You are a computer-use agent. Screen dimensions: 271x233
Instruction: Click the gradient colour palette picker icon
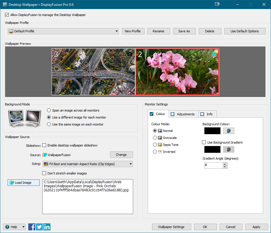point(229,149)
